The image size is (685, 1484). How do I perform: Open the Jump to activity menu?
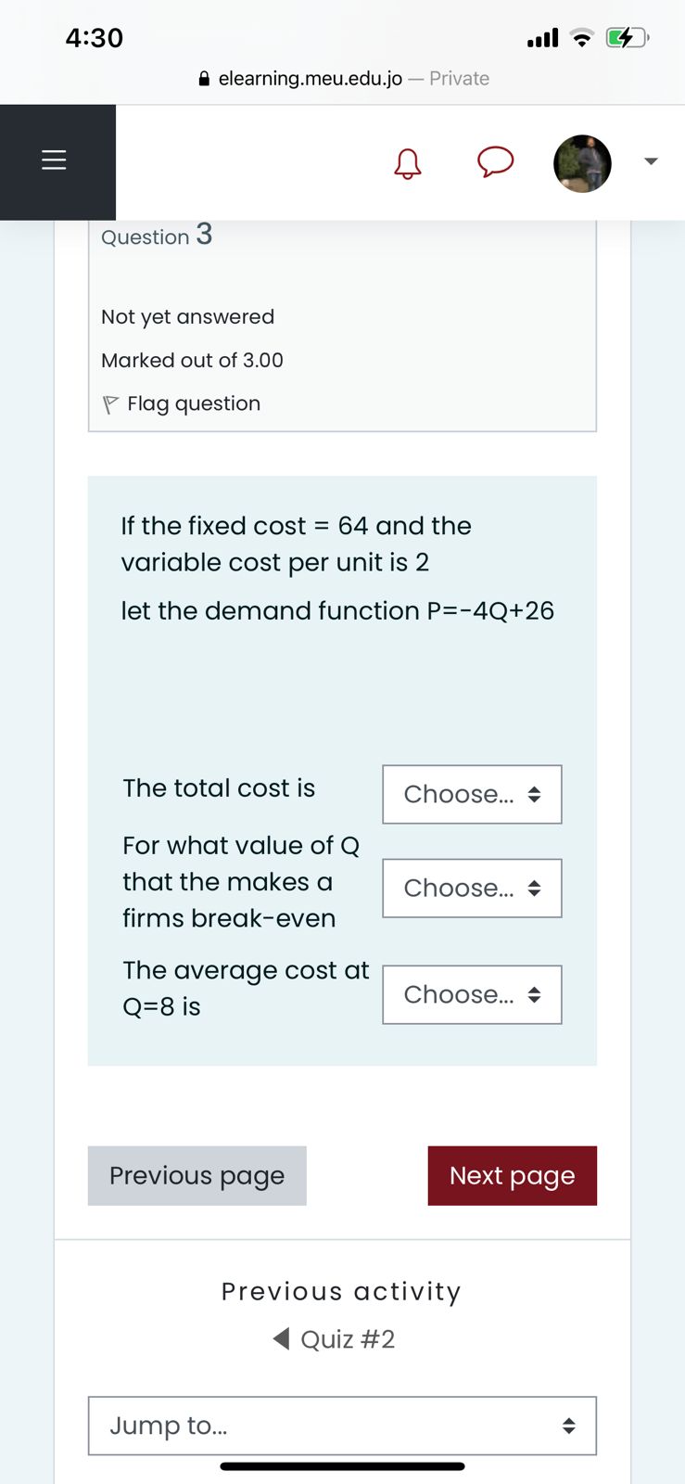[342, 1426]
